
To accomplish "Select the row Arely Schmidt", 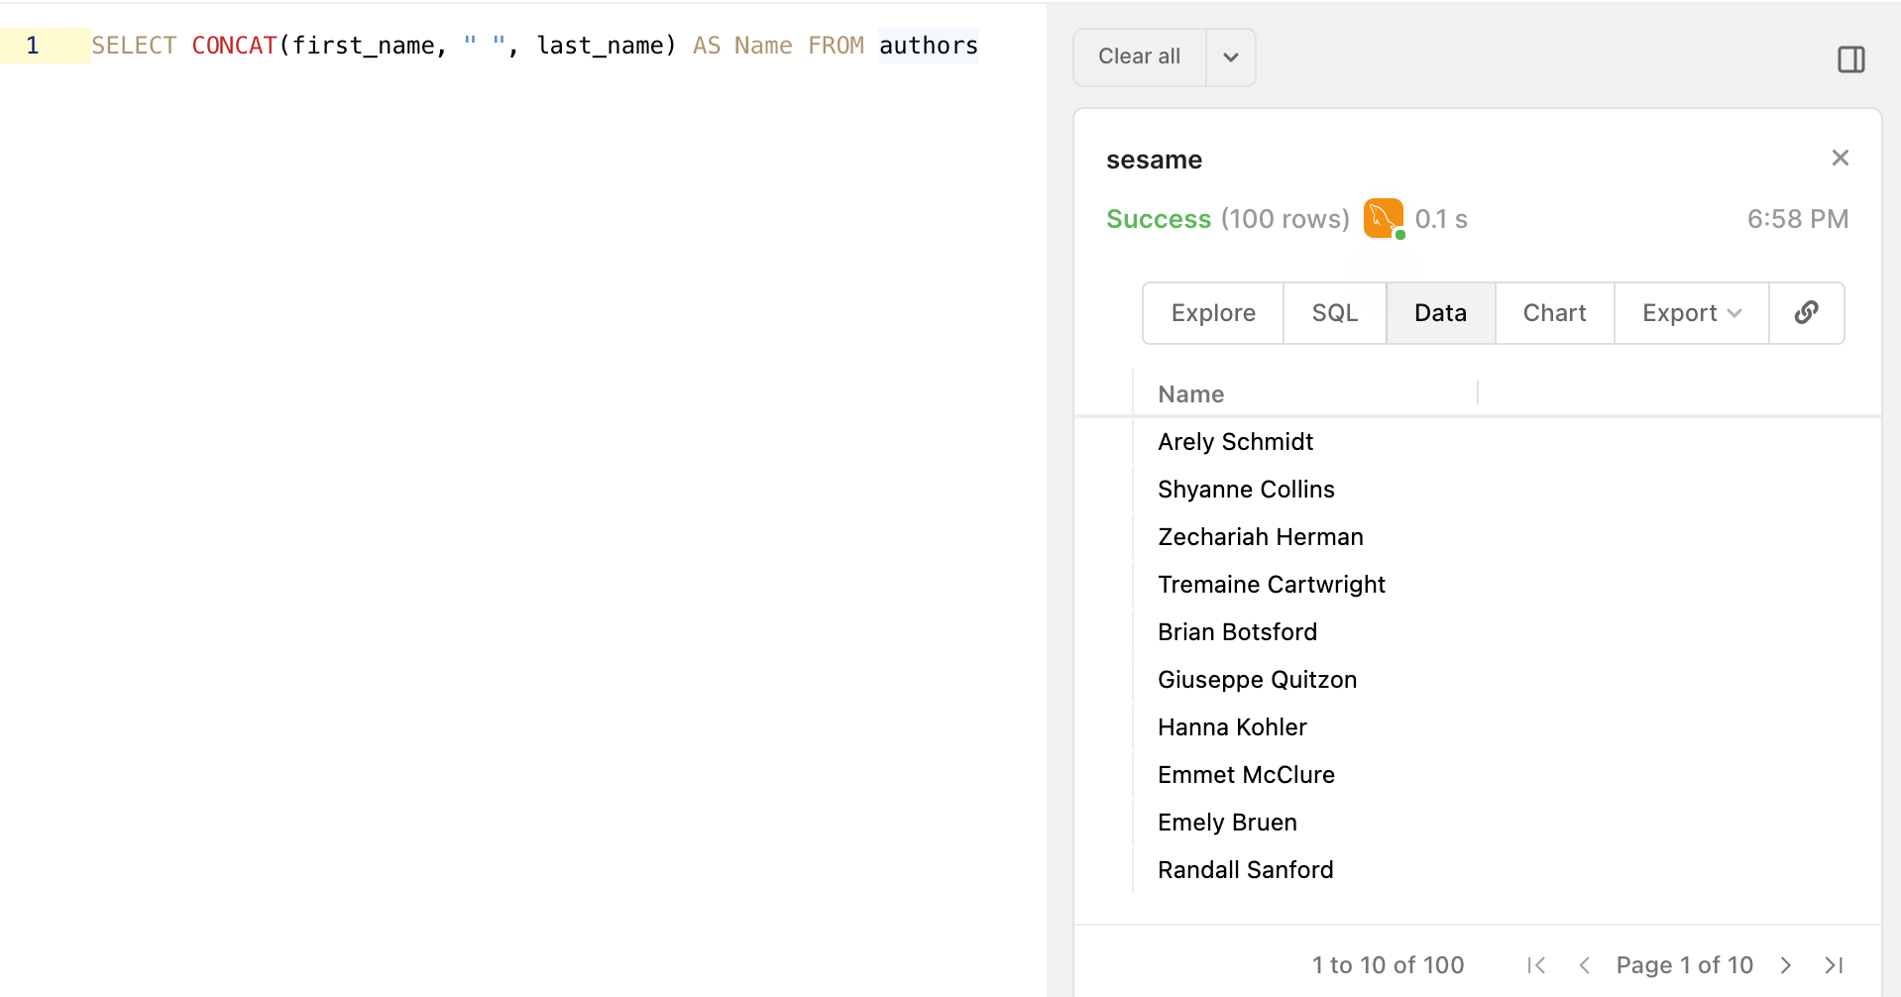I will point(1235,441).
